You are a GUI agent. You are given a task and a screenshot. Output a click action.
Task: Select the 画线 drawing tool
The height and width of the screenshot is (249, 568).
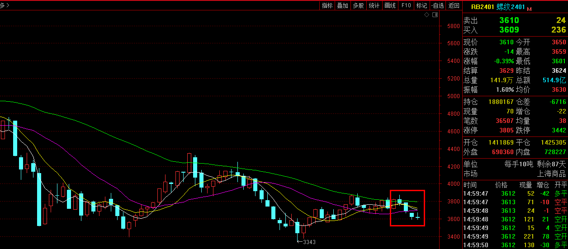[x=390, y=5]
